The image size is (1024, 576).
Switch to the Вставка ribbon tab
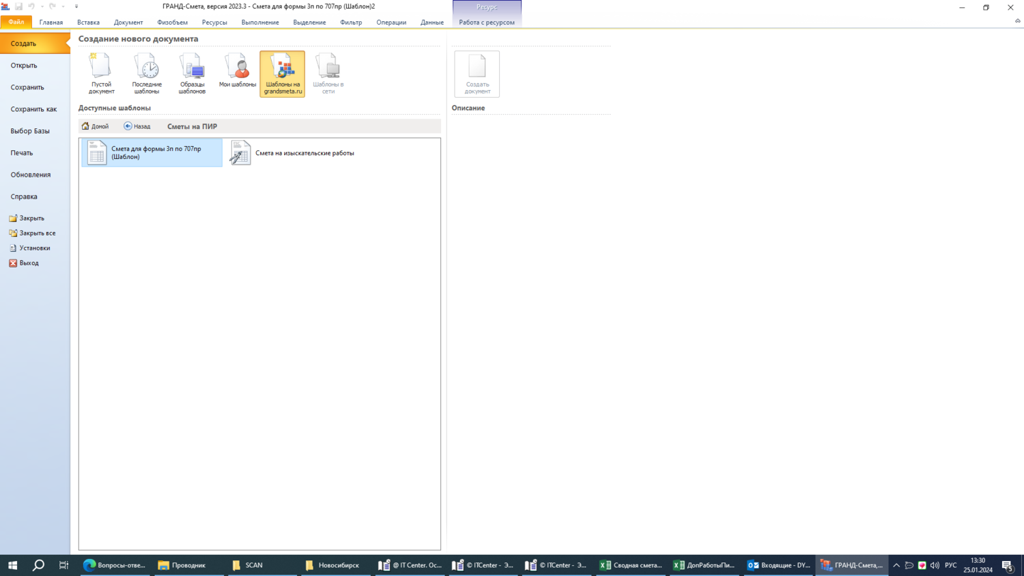point(88,23)
